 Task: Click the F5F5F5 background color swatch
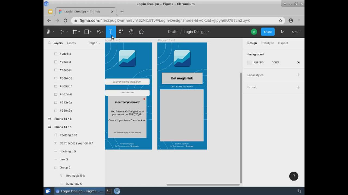pos(249,62)
